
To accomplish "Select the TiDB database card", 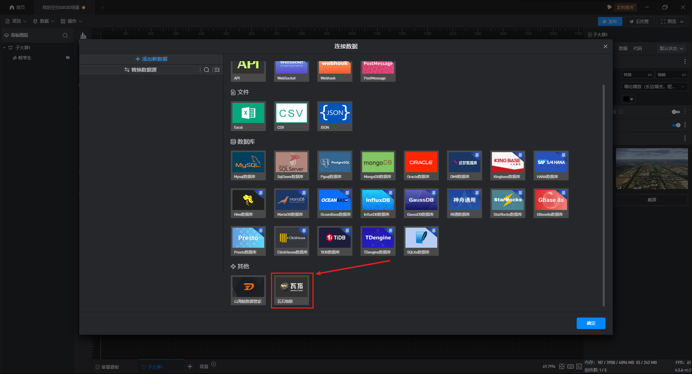I will click(335, 241).
